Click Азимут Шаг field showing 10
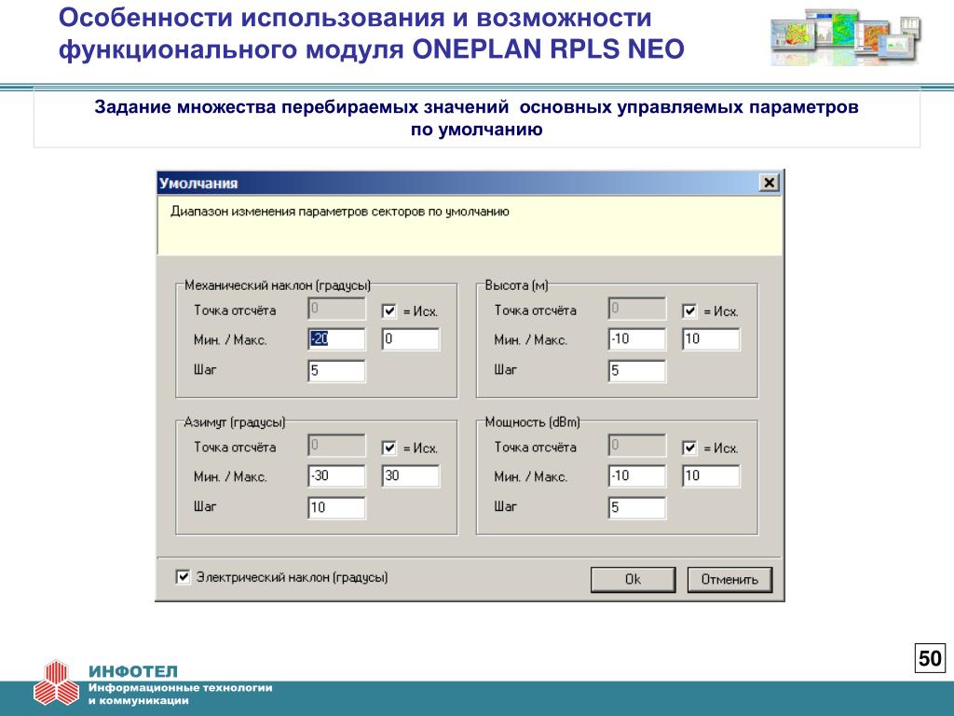The image size is (954, 716). [x=336, y=508]
